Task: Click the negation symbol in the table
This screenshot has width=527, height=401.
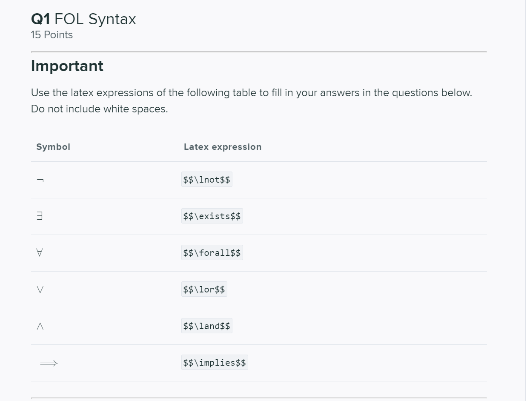Action: (39, 179)
